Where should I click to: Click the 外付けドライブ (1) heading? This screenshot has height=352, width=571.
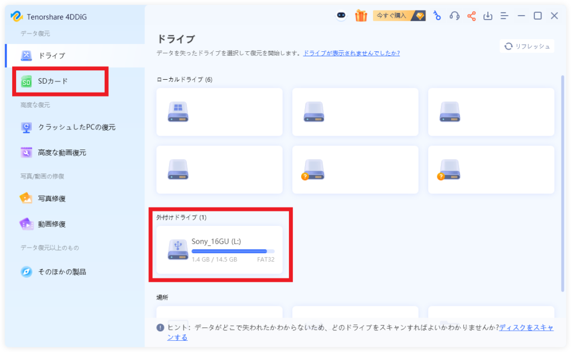[x=181, y=218]
